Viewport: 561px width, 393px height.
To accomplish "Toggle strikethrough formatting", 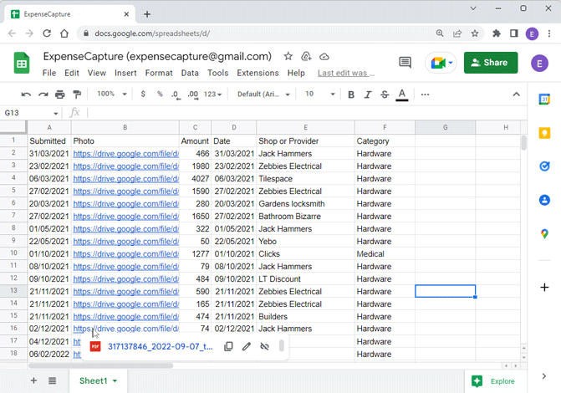I will [385, 94].
